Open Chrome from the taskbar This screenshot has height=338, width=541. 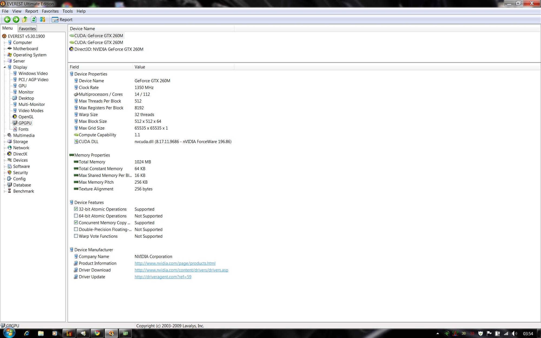click(97, 333)
